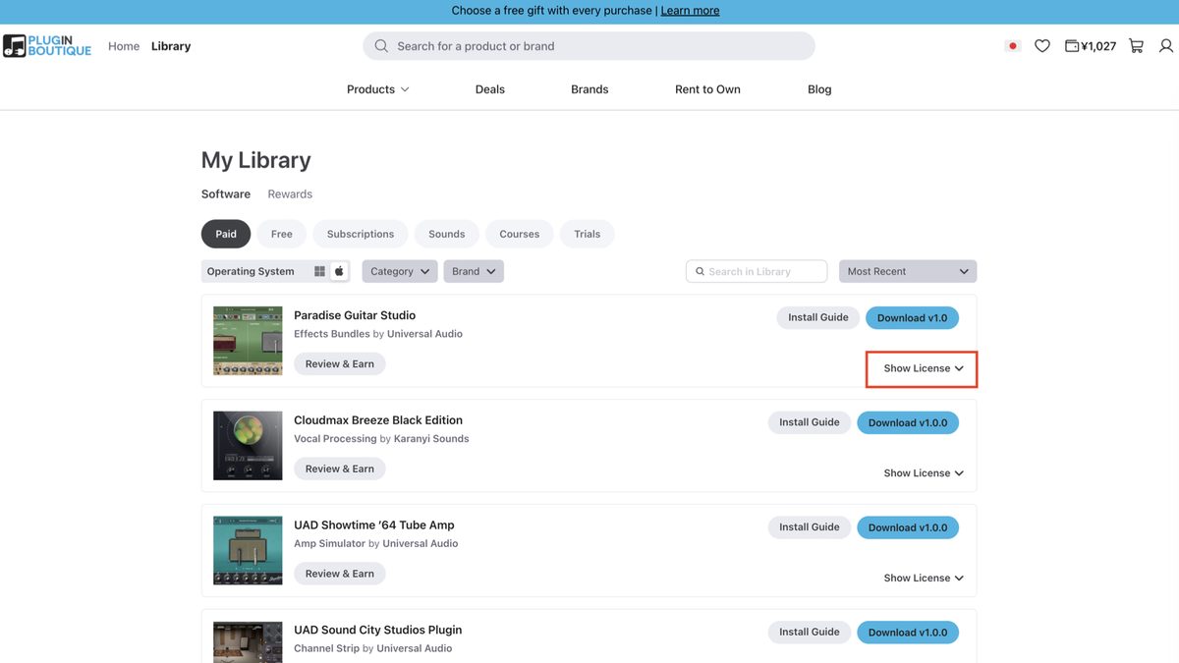Open the wishlist heart icon
This screenshot has height=663, width=1179.
coord(1042,46)
